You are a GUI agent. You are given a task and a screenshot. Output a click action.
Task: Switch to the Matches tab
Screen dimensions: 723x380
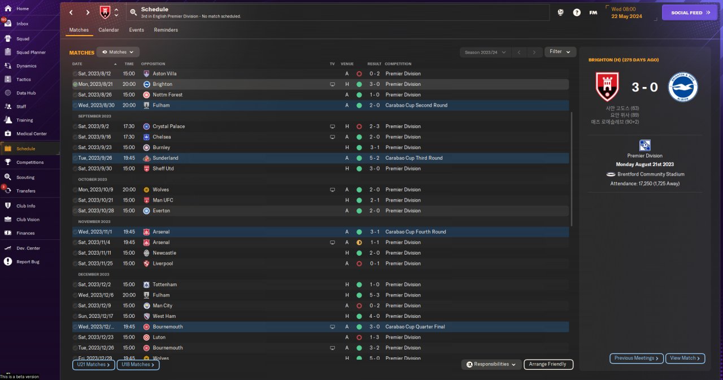coord(79,30)
